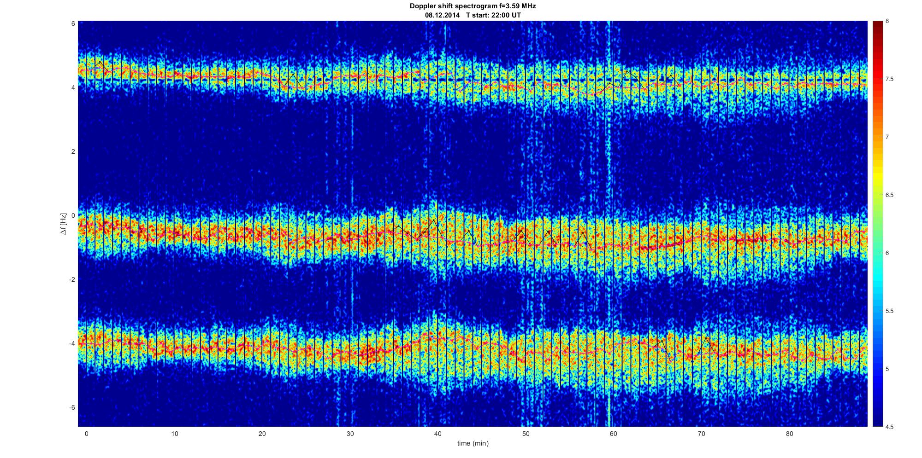Click colorbar tick label '8'

tap(887, 21)
